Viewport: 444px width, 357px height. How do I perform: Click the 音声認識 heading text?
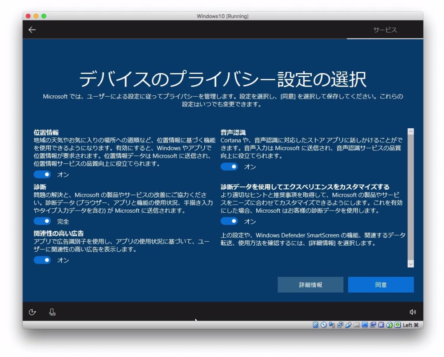tap(233, 133)
